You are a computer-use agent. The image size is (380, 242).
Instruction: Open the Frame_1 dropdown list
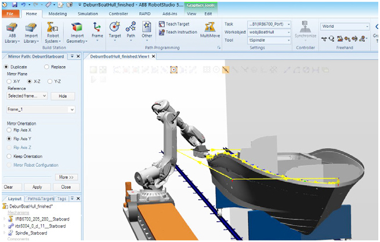tap(71, 109)
